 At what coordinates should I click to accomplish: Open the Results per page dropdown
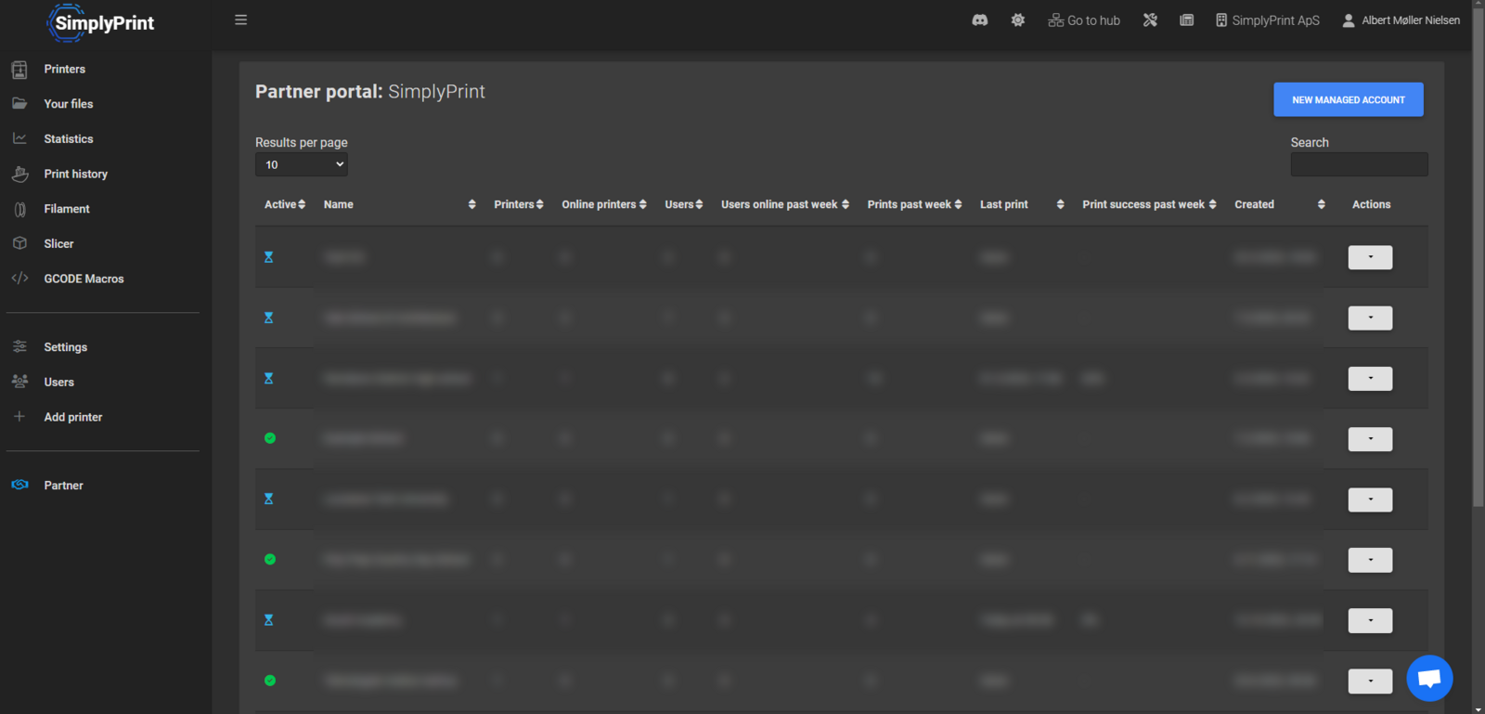[x=302, y=164]
